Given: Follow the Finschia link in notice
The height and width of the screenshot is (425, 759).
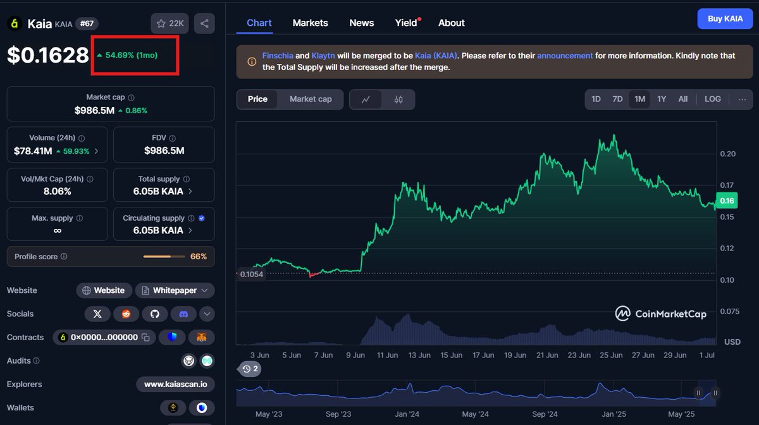Looking at the screenshot, I should (278, 56).
